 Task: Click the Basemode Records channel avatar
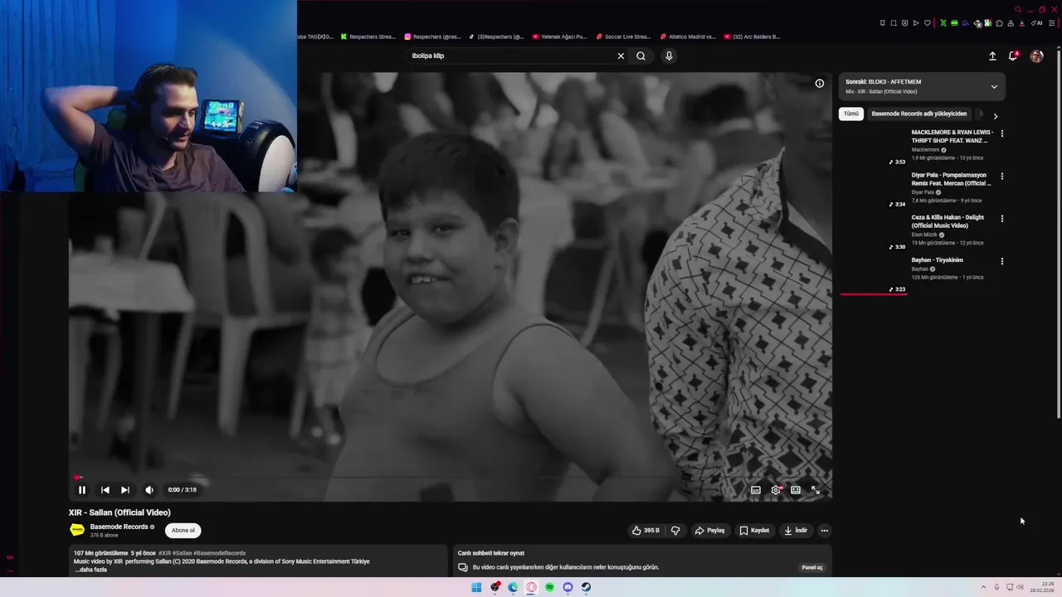[x=77, y=530]
